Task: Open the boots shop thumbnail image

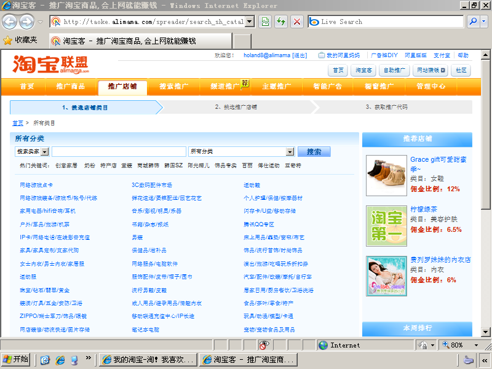Action: pos(387,176)
